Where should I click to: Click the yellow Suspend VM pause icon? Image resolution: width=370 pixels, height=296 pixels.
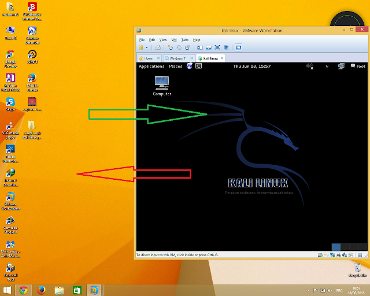tap(140, 47)
